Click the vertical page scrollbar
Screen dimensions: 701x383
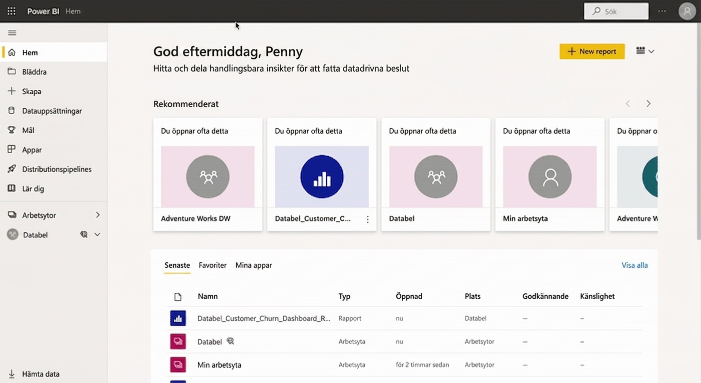pos(699,131)
